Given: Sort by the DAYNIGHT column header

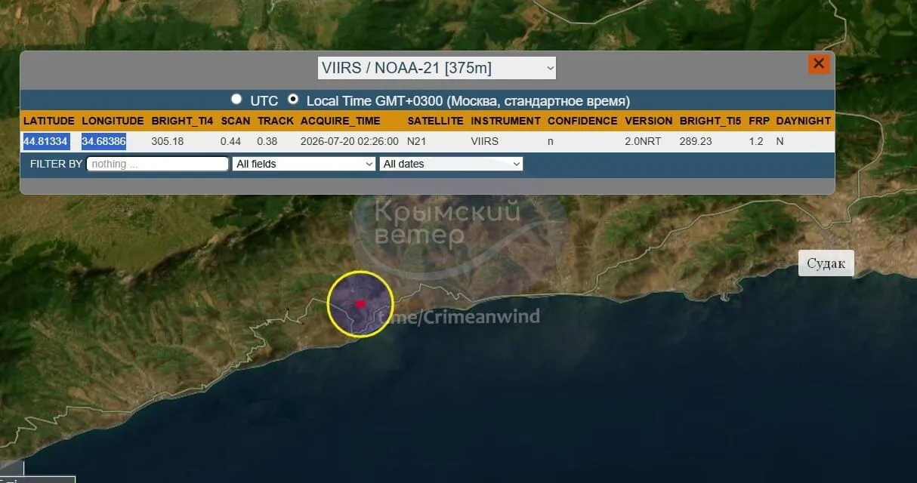Looking at the screenshot, I should pos(803,121).
